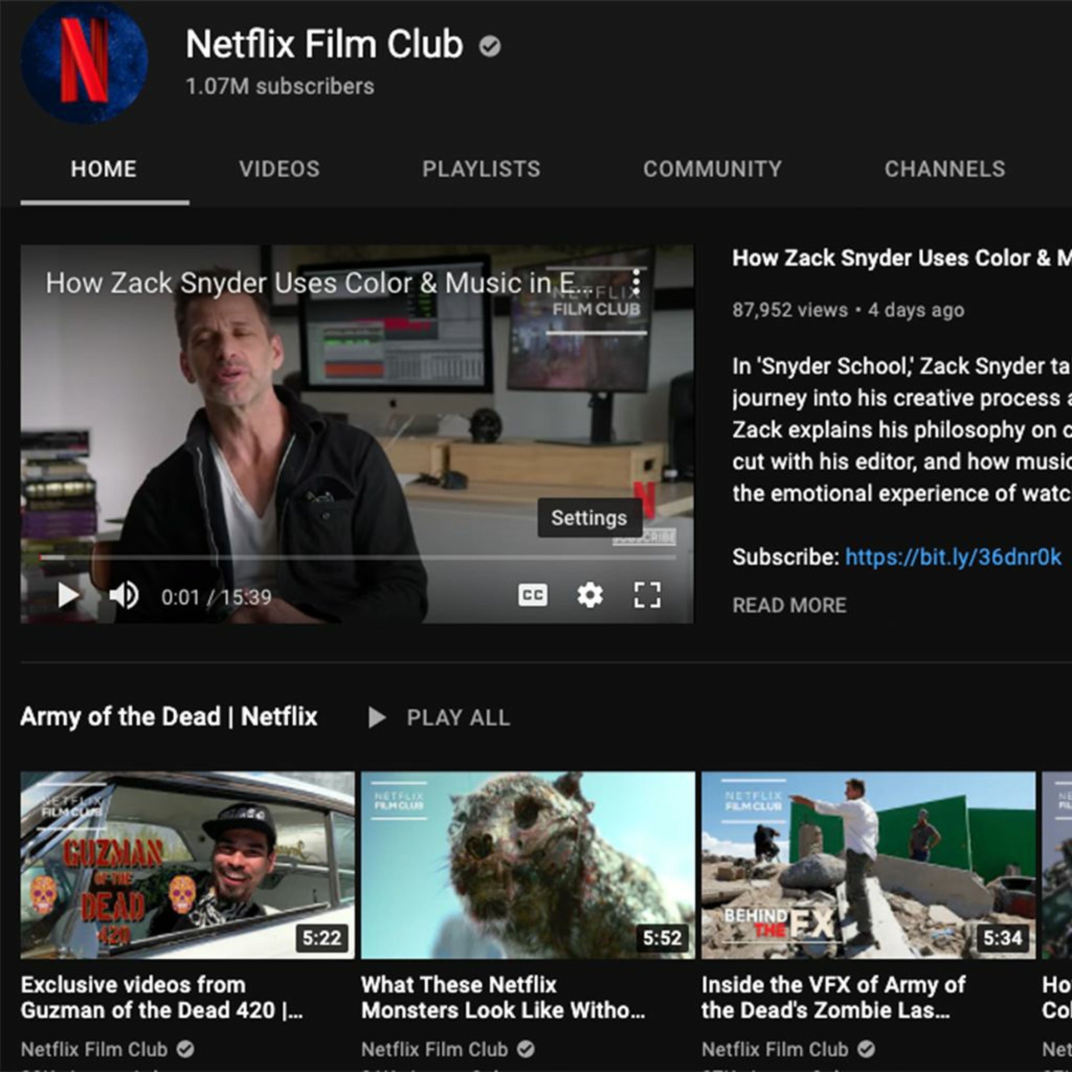
Task: Click the 5:34 duration badge on the VFX thumbnail
Action: 1003,938
